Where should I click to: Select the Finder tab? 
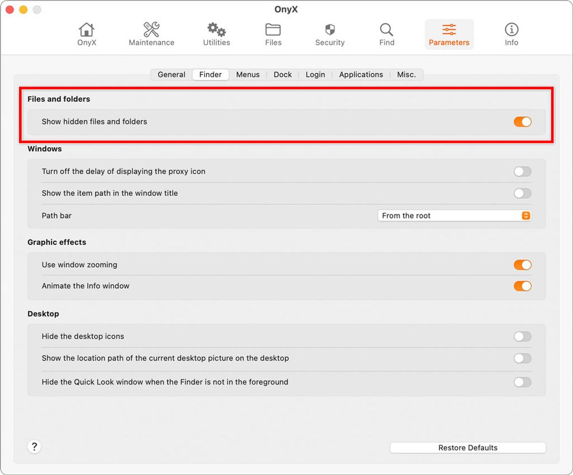[x=211, y=74]
